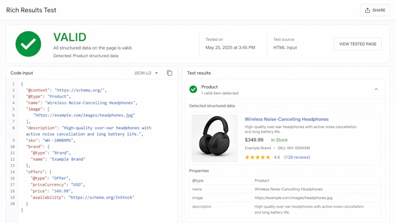Screen dimensions: 396x223
Task: Click the "sku": "WH-1000XM5" code line
Action: (x=51, y=140)
